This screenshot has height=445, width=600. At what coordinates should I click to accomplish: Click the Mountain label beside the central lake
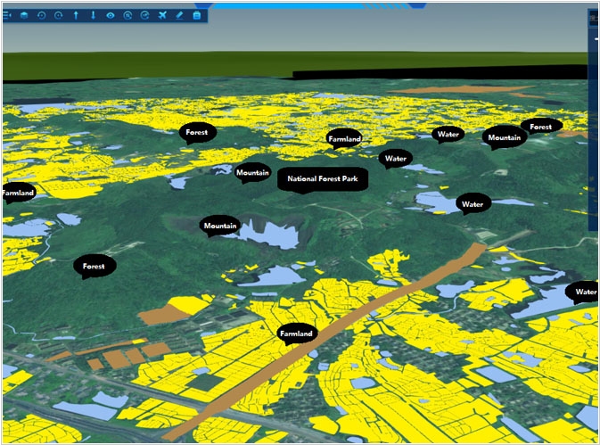tap(220, 226)
